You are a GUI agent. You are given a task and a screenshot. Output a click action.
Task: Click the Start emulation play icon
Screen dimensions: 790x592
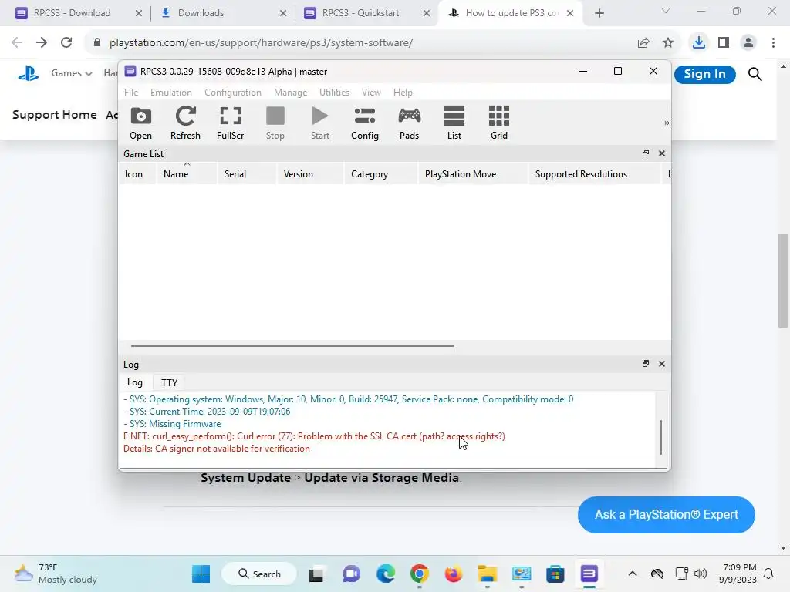(320, 123)
